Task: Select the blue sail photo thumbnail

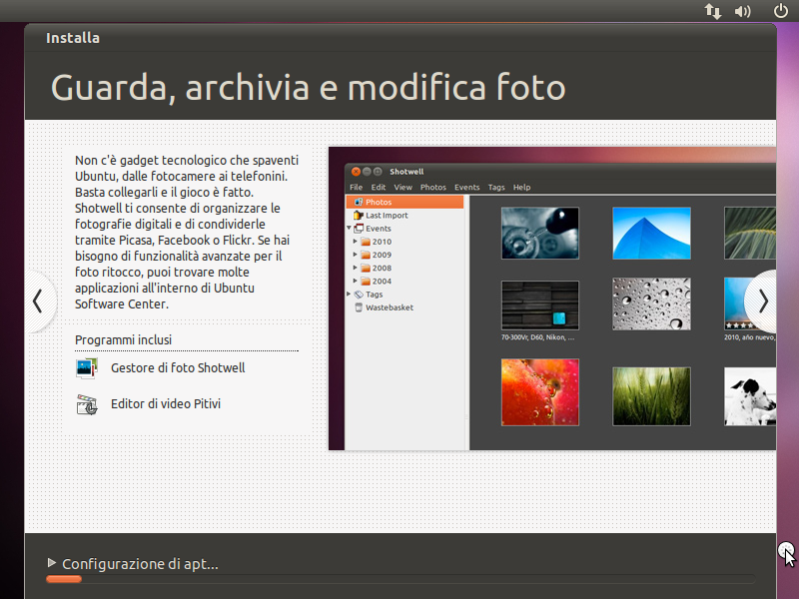Action: [652, 234]
